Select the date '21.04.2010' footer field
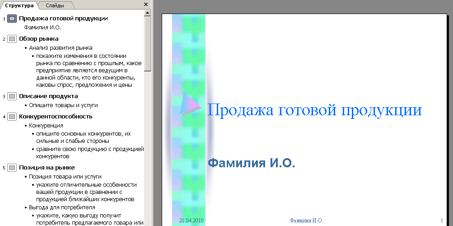 click(x=191, y=221)
